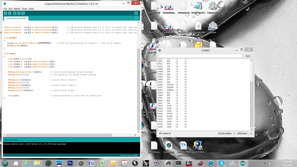Open Skype from the taskbar
The height and width of the screenshot is (167, 297).
[222, 163]
